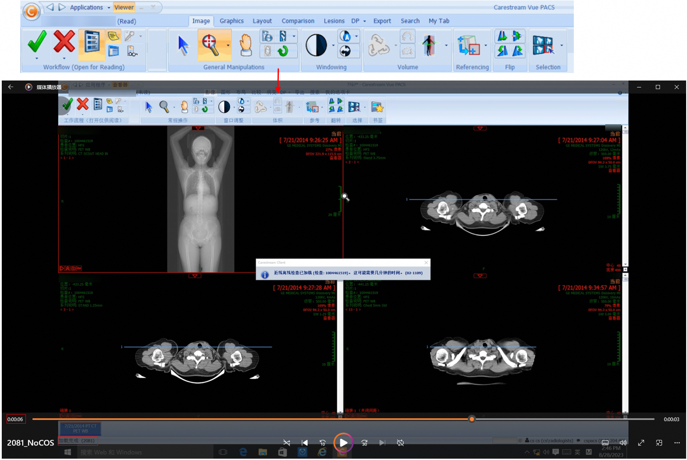Open the My Tab ribbon tab
The width and height of the screenshot is (687, 460).
pos(439,21)
